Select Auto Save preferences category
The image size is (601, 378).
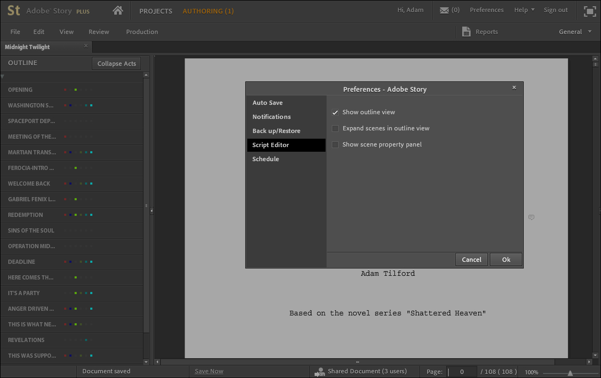(x=286, y=103)
